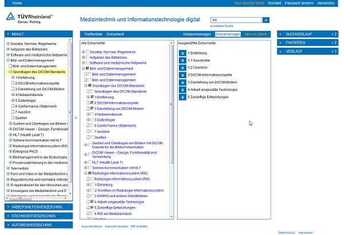The image size is (344, 235).
Task: Open the Trefferliste tab
Action: (x=93, y=34)
